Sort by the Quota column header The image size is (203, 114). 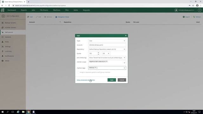pyautogui.click(x=128, y=22)
